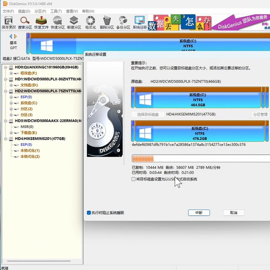This screenshot has width=270, height=270.
Task: Expand the 分区(2) tree node
Action: tap(11, 109)
